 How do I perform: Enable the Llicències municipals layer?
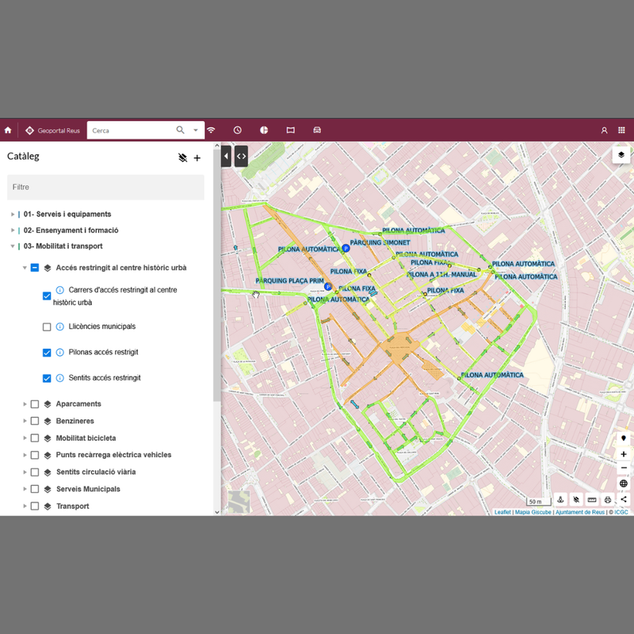(47, 327)
